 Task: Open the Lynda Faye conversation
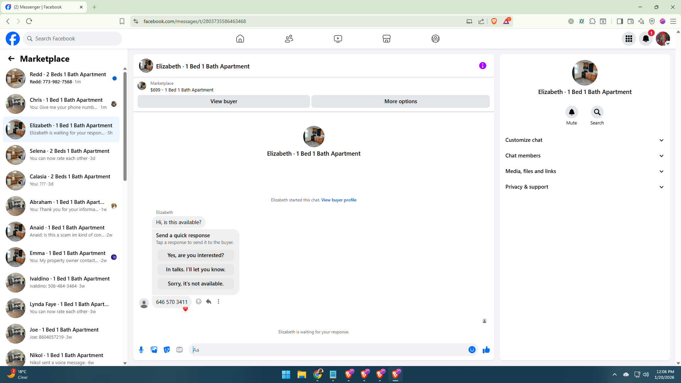tap(61, 308)
